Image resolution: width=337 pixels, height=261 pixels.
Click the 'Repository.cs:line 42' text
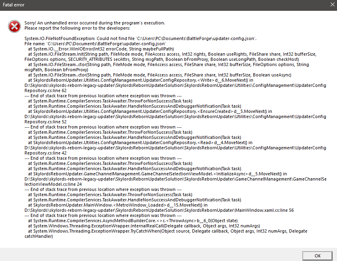pos(45,153)
